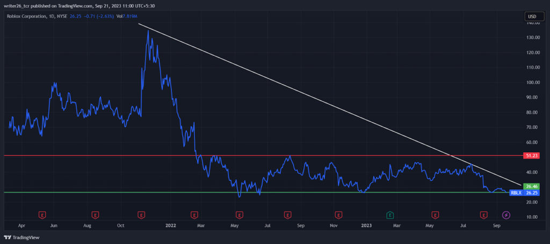The image size is (550, 244).
Task: Click the red earnings icon between Jul and Sep 2022
Action: (x=288, y=215)
